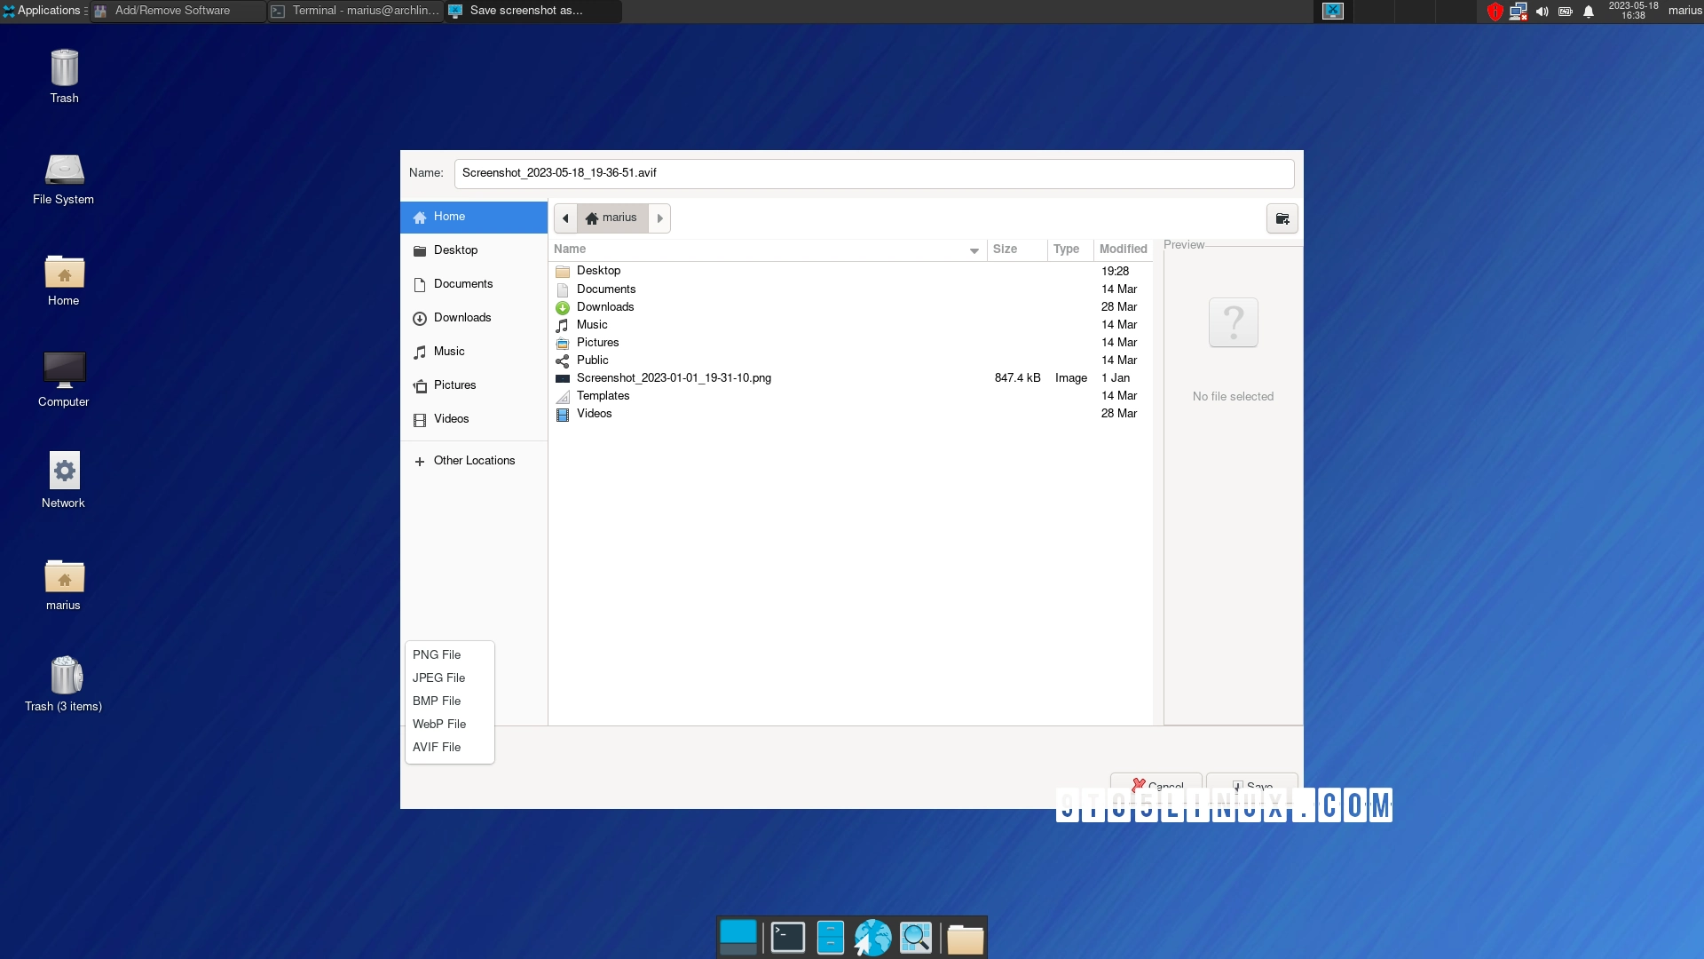Click inside the filename input field

873,173
